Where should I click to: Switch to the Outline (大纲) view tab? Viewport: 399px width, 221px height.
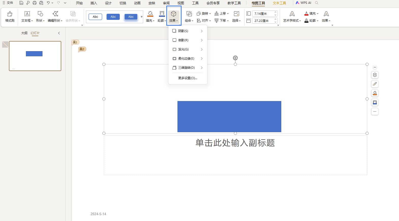point(24,33)
